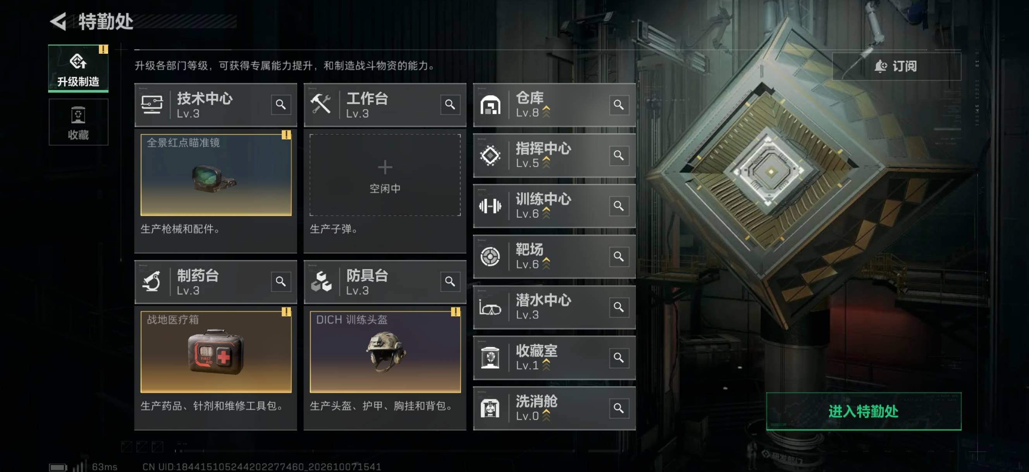Select the 升级制造 tab
This screenshot has width=1029, height=472.
(x=78, y=68)
